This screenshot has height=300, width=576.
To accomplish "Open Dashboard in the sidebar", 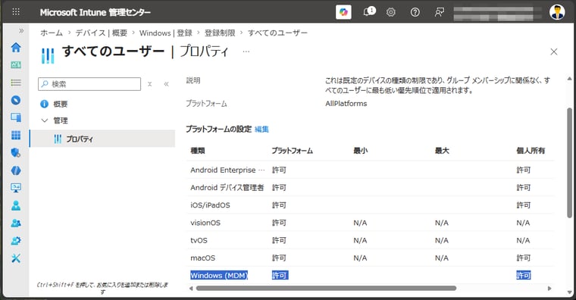I will 16,65.
